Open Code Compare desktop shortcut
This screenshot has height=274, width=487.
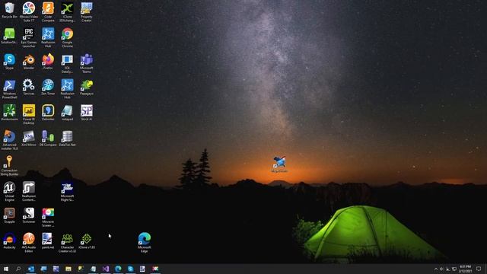(48, 12)
